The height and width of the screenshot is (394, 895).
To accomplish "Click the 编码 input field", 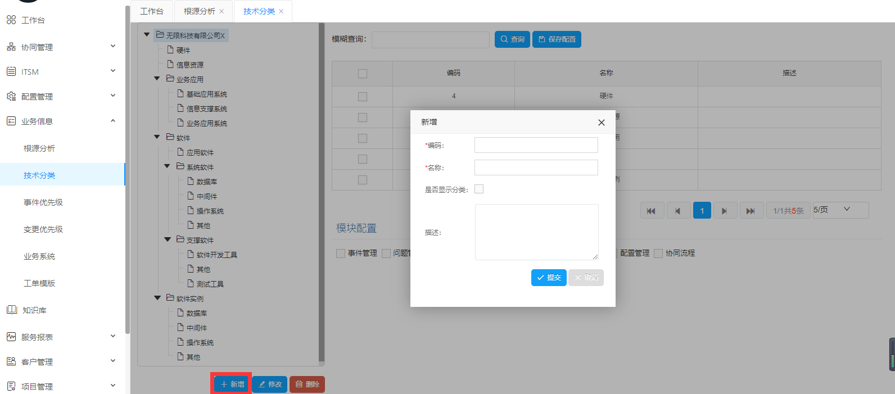I will (x=536, y=145).
